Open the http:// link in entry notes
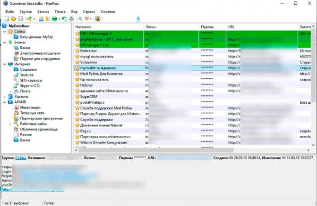The width and height of the screenshot is (317, 206). click(33, 190)
